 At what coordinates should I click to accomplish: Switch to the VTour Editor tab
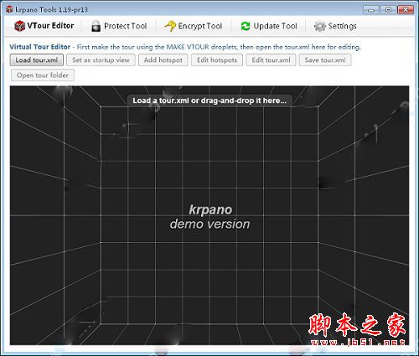[x=44, y=26]
